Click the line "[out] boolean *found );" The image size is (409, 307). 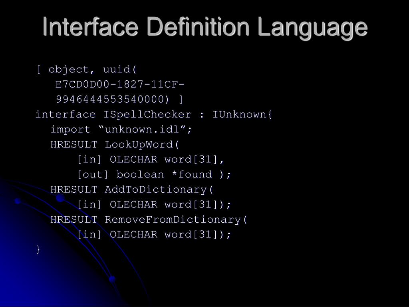click(154, 174)
